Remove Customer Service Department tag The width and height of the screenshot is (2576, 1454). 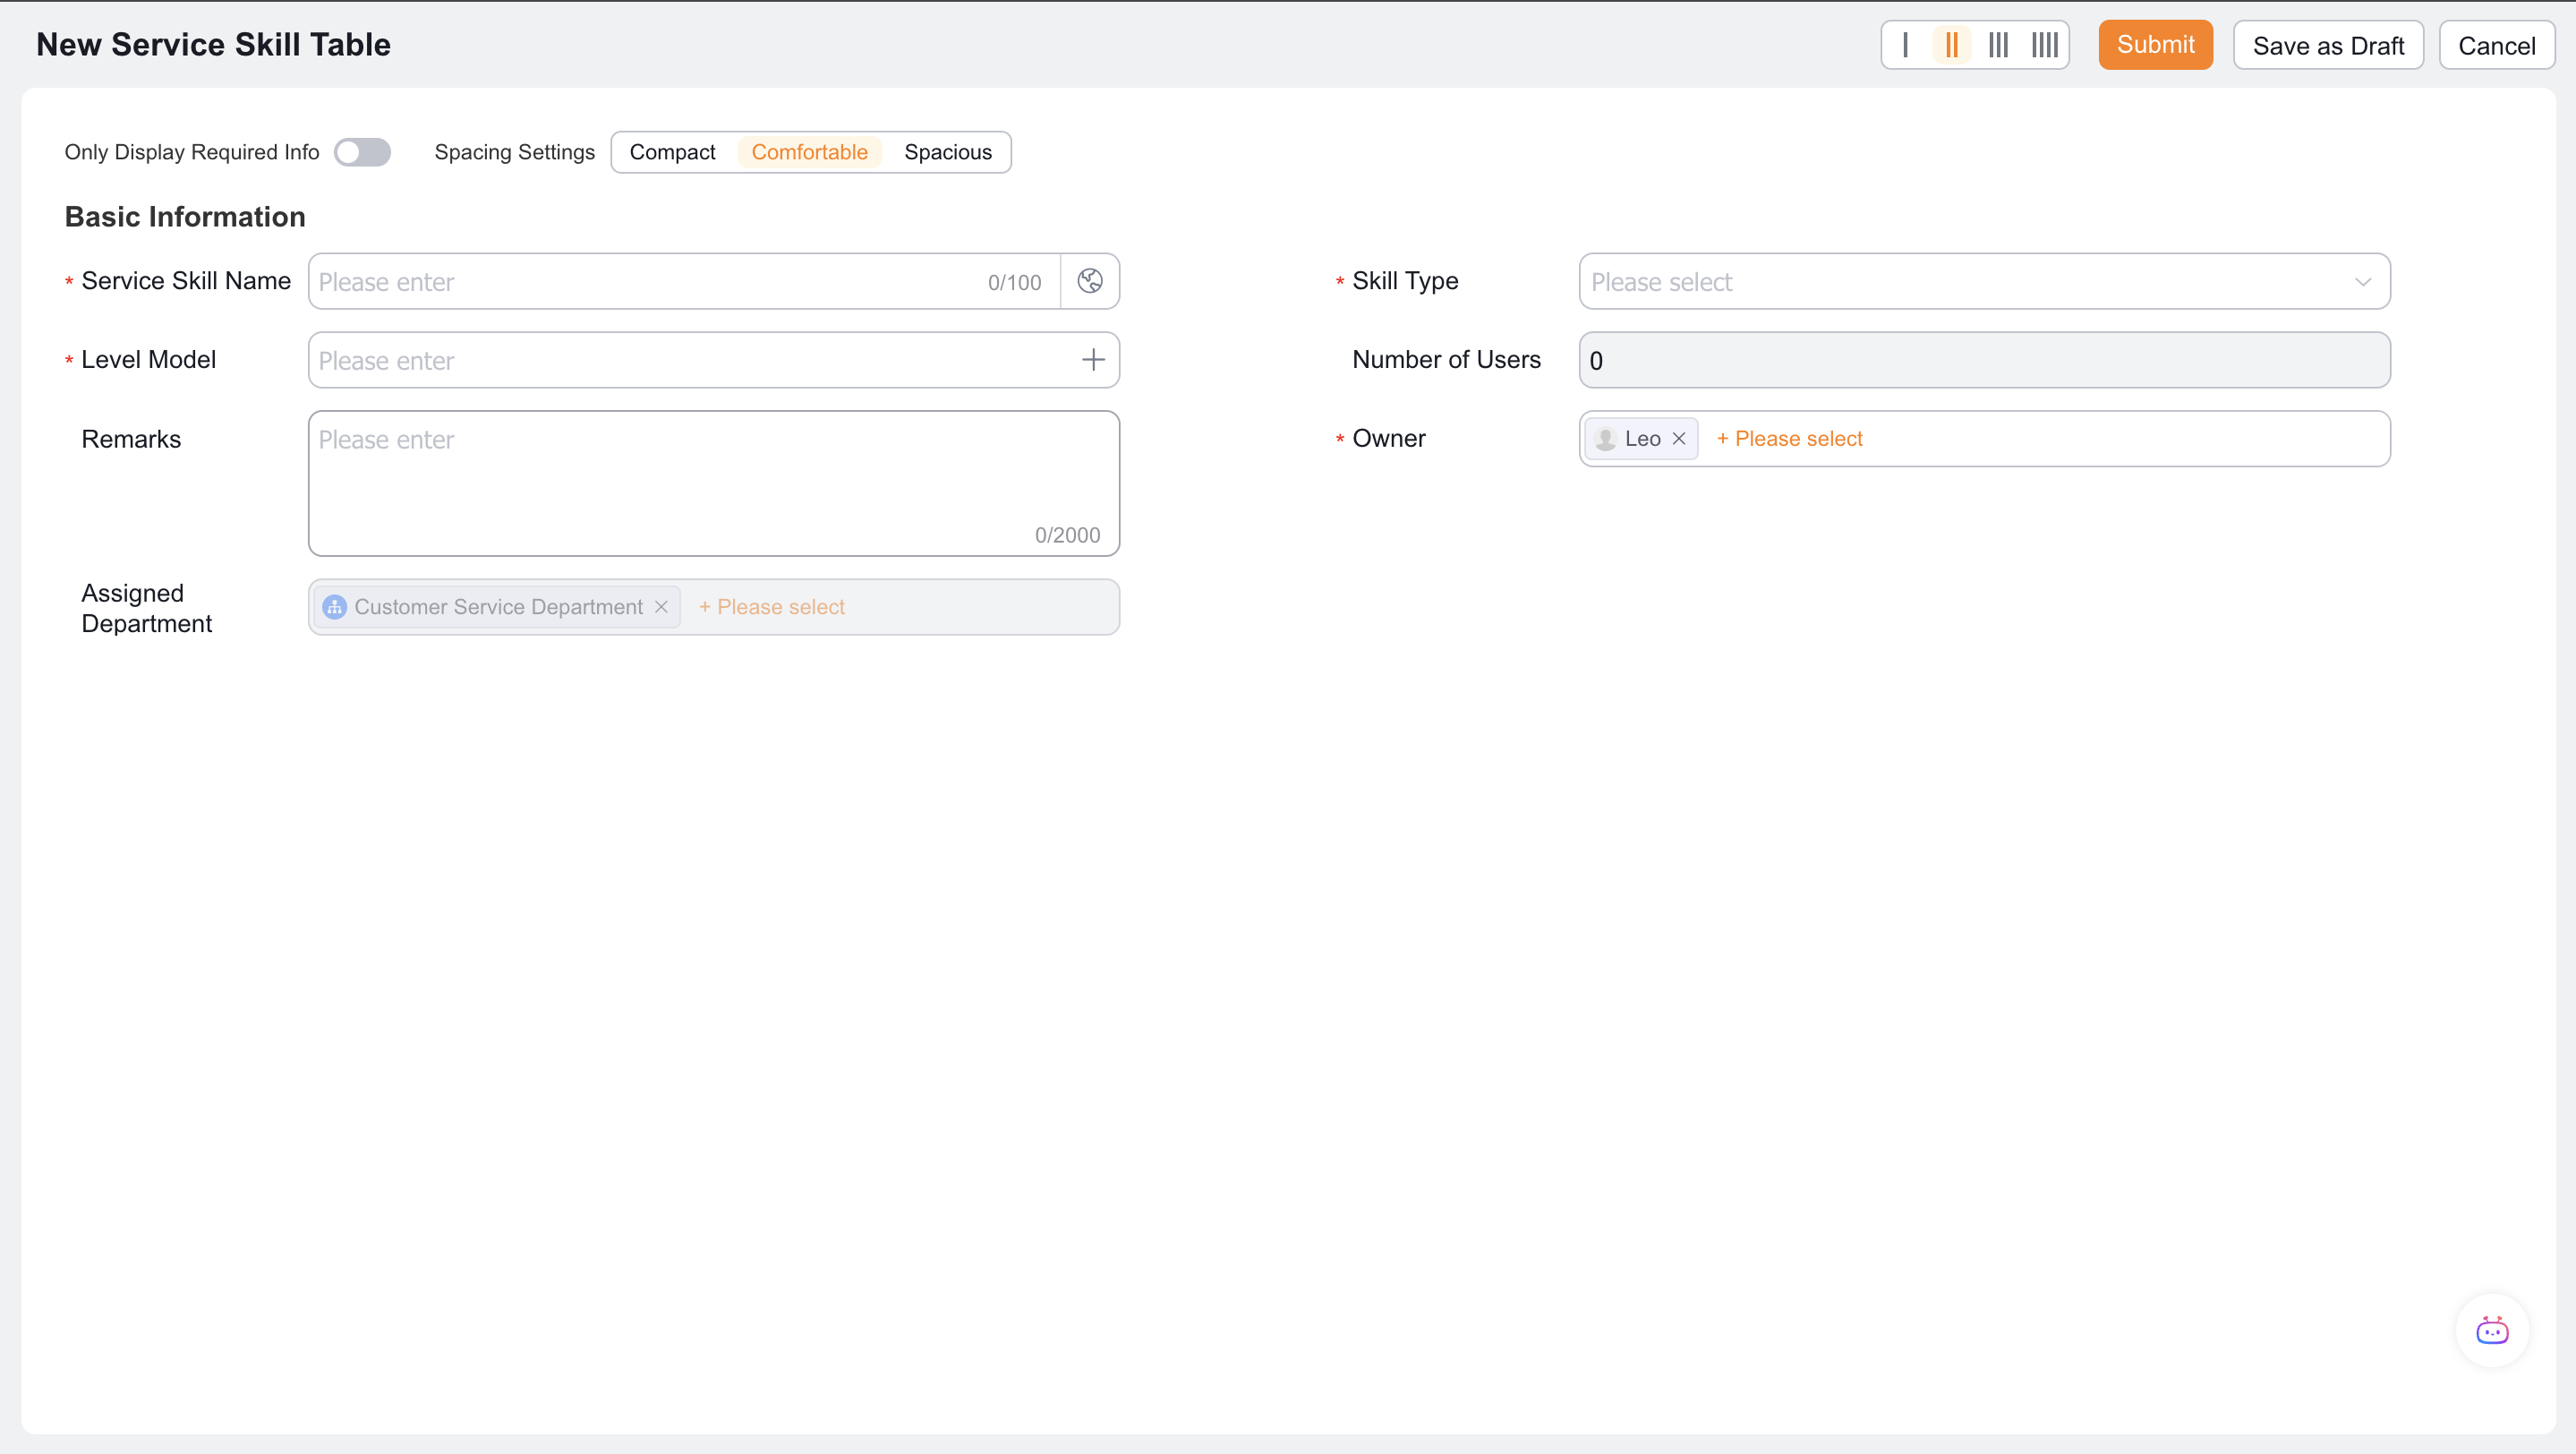click(x=661, y=607)
